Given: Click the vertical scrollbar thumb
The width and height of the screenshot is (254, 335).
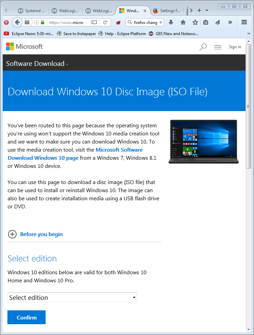Looking at the screenshot, I should [x=249, y=106].
